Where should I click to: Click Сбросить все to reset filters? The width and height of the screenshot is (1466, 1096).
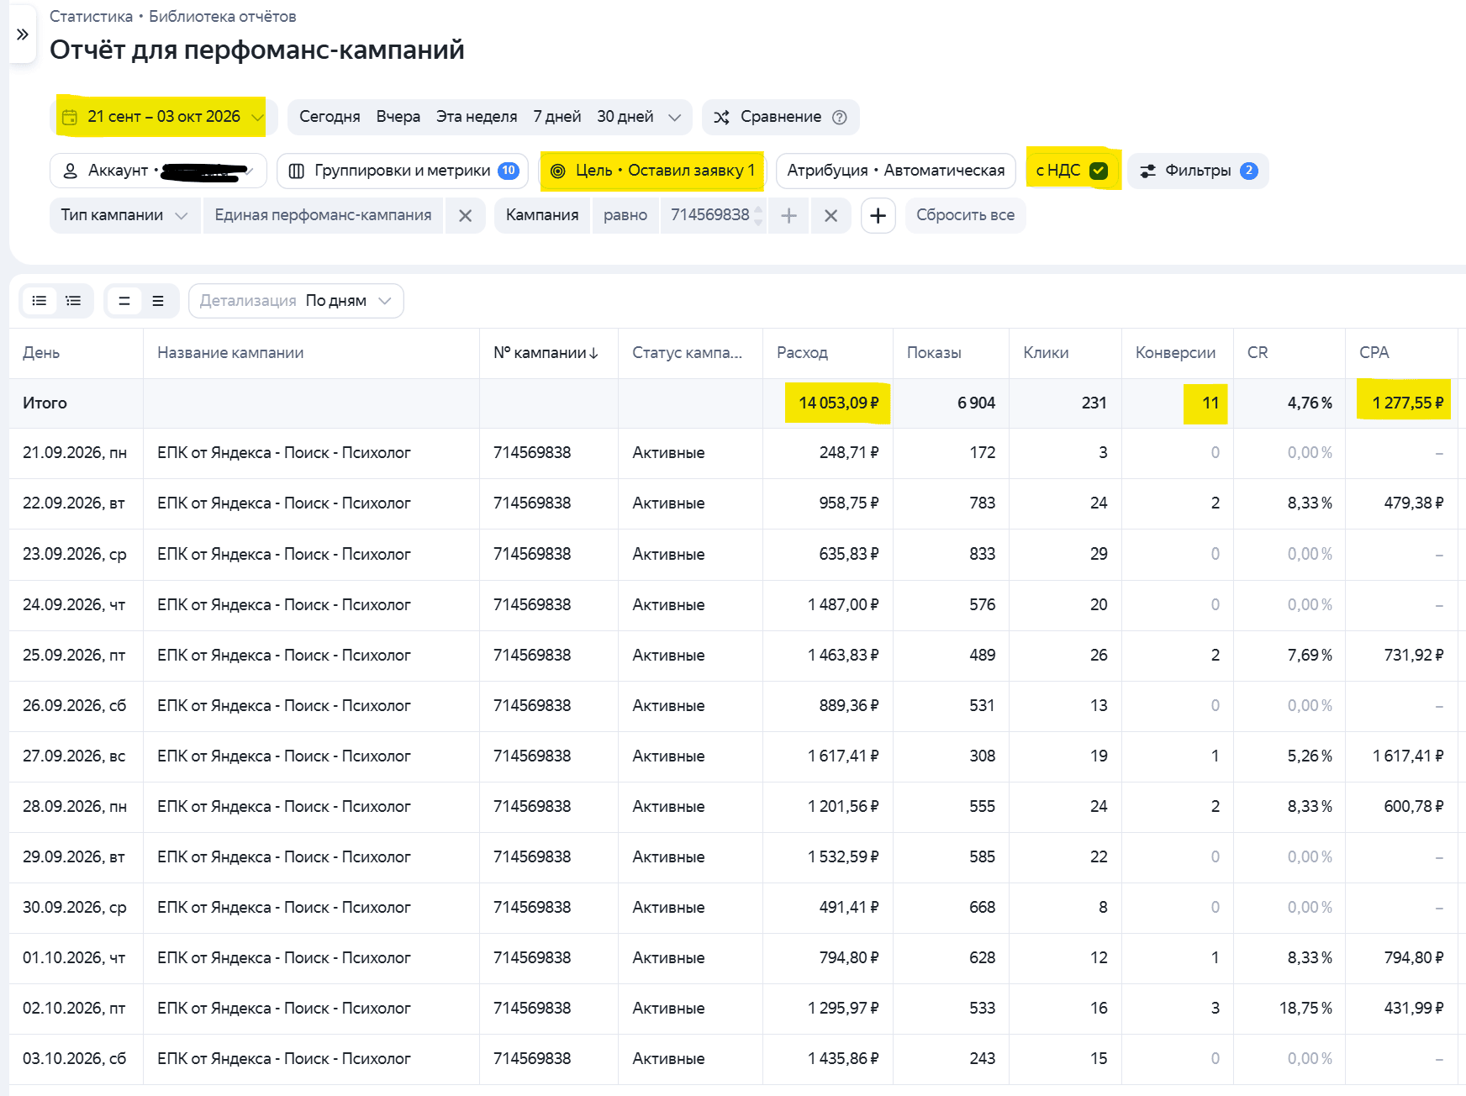(965, 216)
